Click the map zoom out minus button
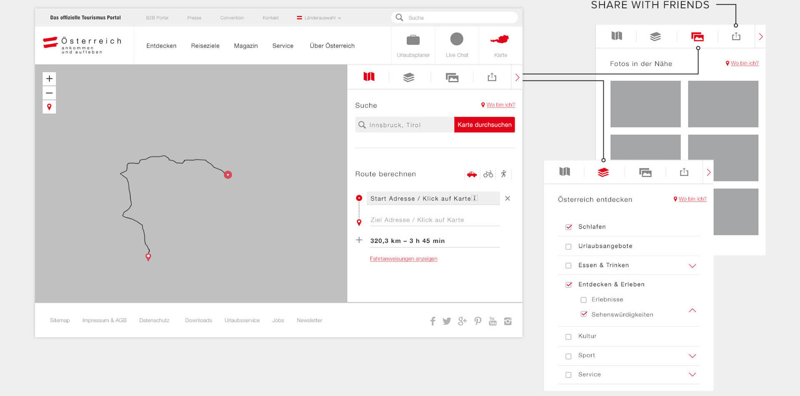 [x=49, y=93]
